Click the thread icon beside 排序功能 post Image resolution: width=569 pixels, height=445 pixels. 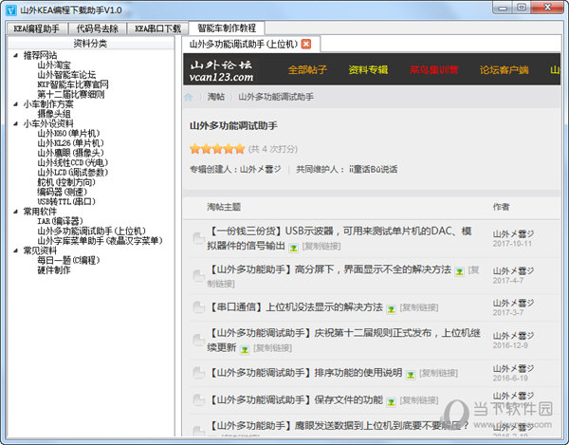(198, 372)
